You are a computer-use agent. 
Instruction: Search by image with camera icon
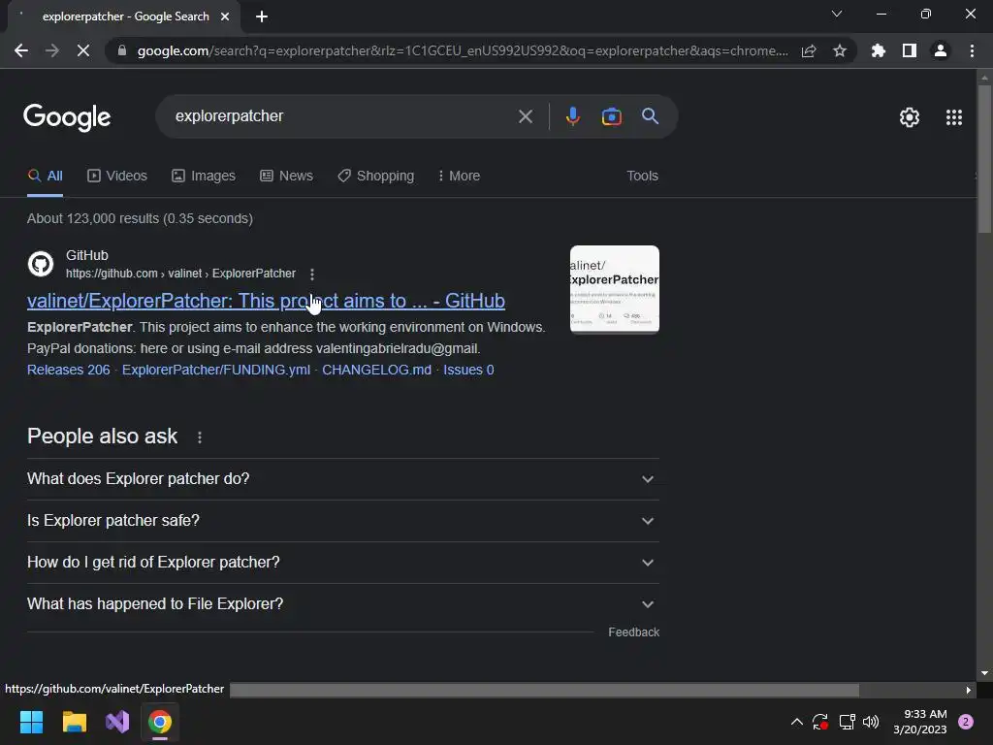pos(611,116)
